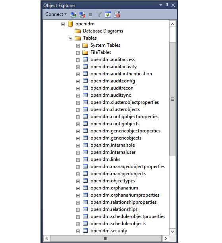Select the openidm.orphanarium table row
The height and width of the screenshot is (243, 222).
(x=110, y=188)
